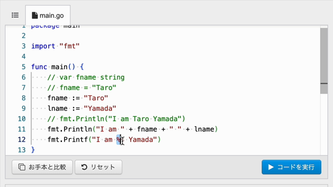Click the editor vertical scrollbar thumb

(324, 61)
